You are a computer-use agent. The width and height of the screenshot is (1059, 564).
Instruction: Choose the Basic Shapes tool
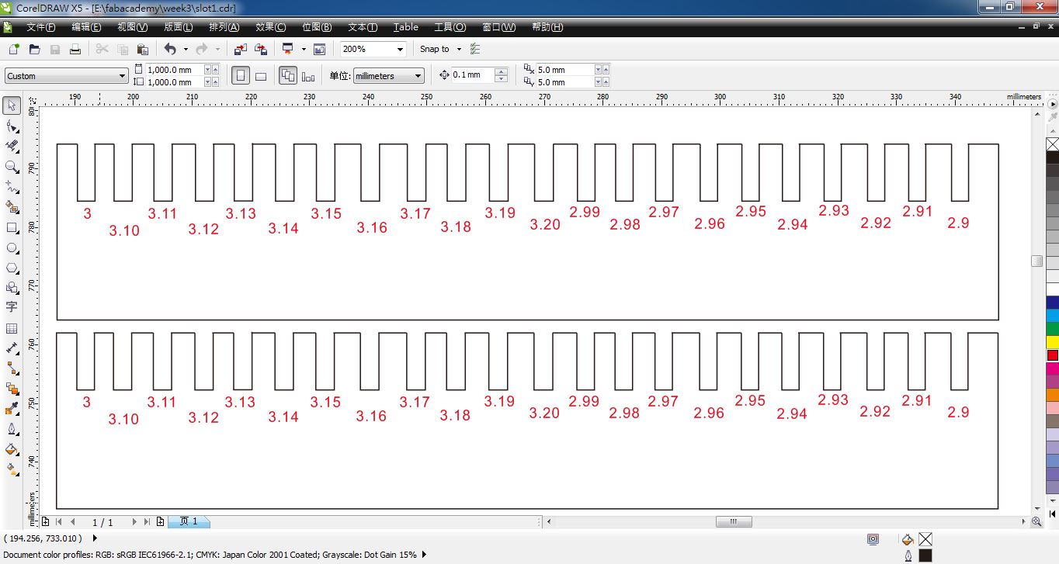(12, 288)
